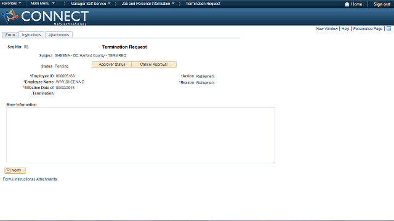
Task: Open the page grid icon beside Personalize Page
Action: 388,29
